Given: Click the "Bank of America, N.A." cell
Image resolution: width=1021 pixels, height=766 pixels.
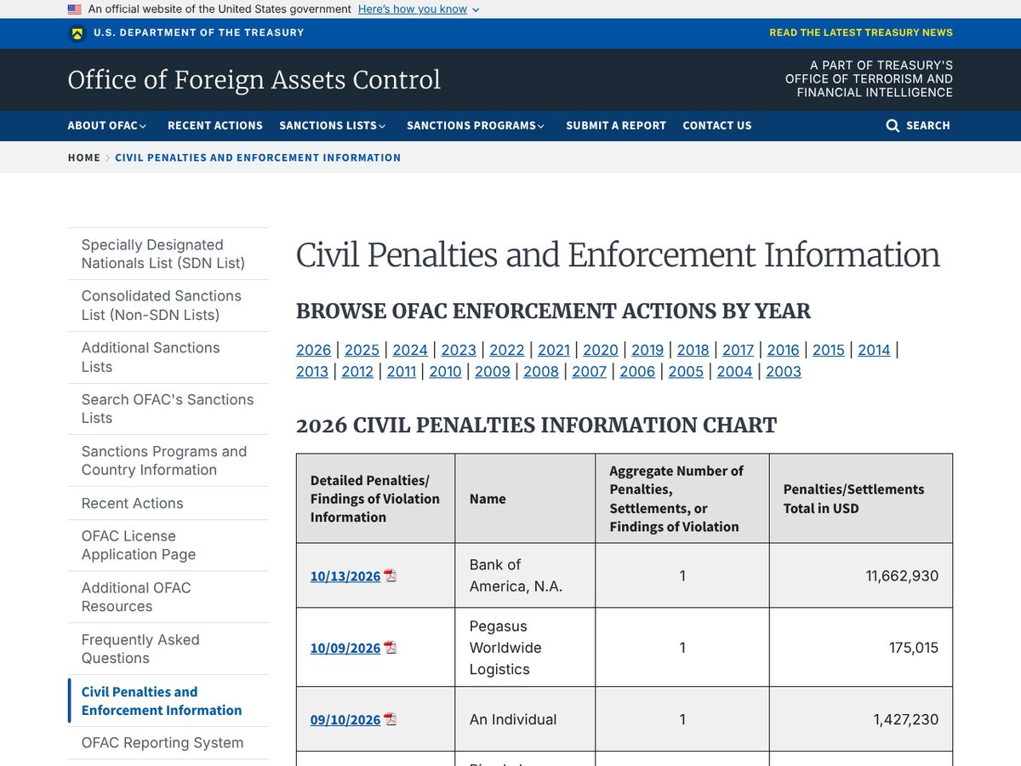Looking at the screenshot, I should point(525,575).
